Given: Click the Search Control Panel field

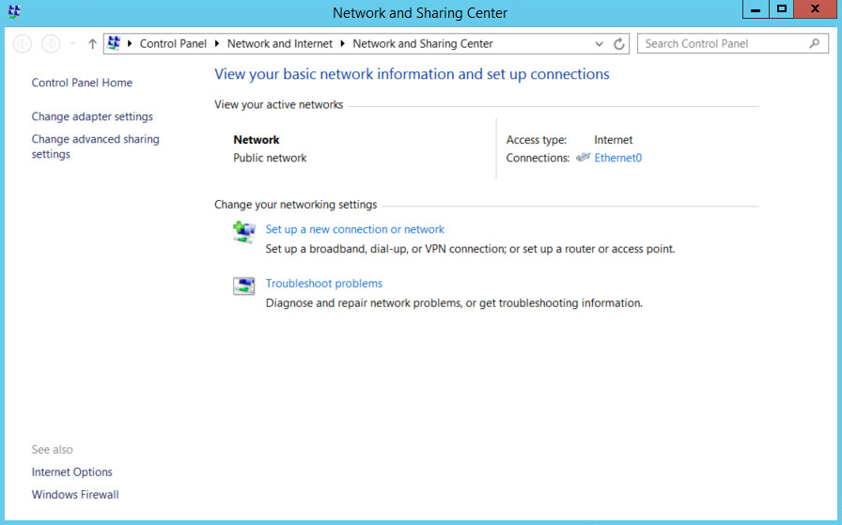Looking at the screenshot, I should 732,43.
